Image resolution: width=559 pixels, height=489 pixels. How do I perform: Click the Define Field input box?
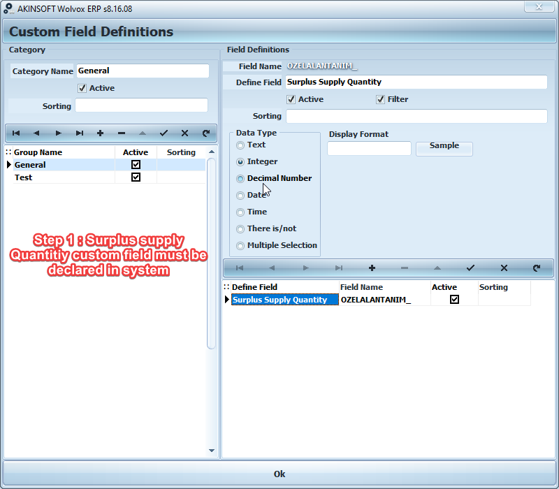coord(416,82)
